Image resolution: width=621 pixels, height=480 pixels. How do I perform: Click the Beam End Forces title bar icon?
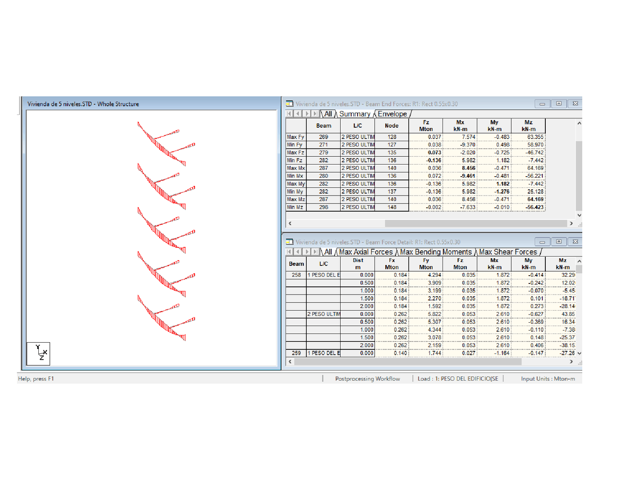(290, 103)
